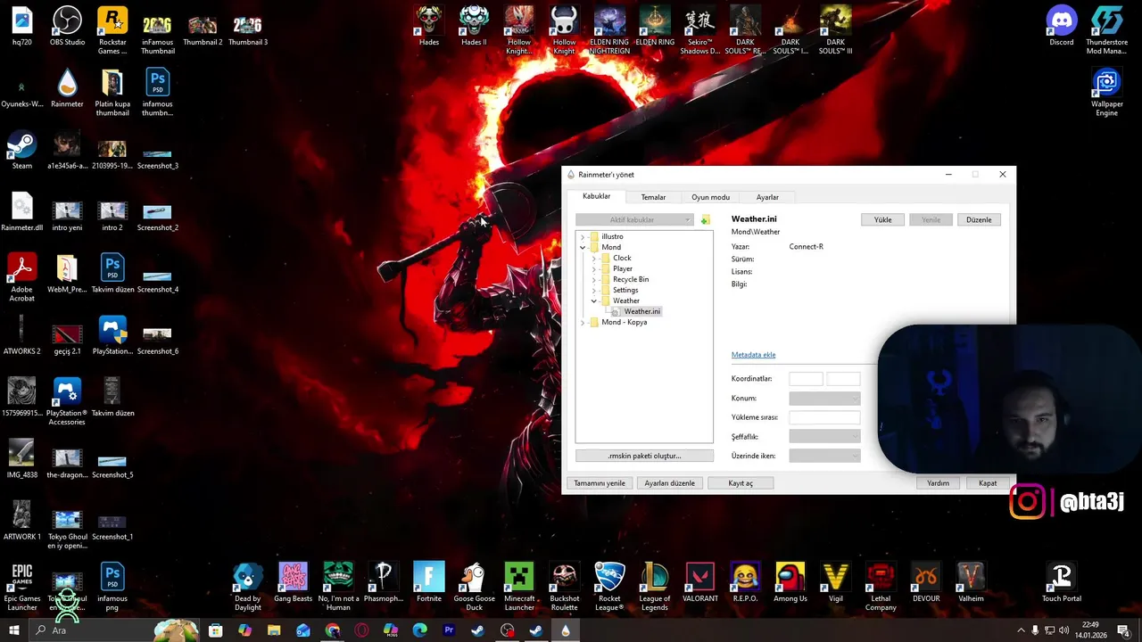The width and height of the screenshot is (1142, 642).
Task: Open the Aktif kabuklar dropdown
Action: click(x=634, y=219)
